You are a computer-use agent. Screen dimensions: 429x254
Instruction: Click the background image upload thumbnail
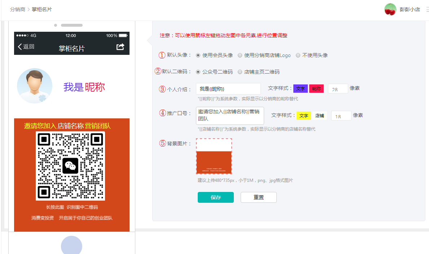pyautogui.click(x=214, y=156)
